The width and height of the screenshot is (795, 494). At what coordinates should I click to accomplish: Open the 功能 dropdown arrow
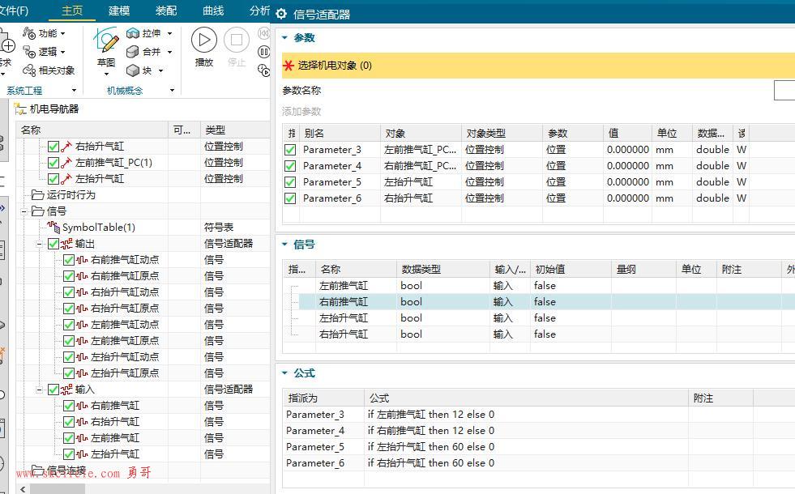pyautogui.click(x=63, y=34)
